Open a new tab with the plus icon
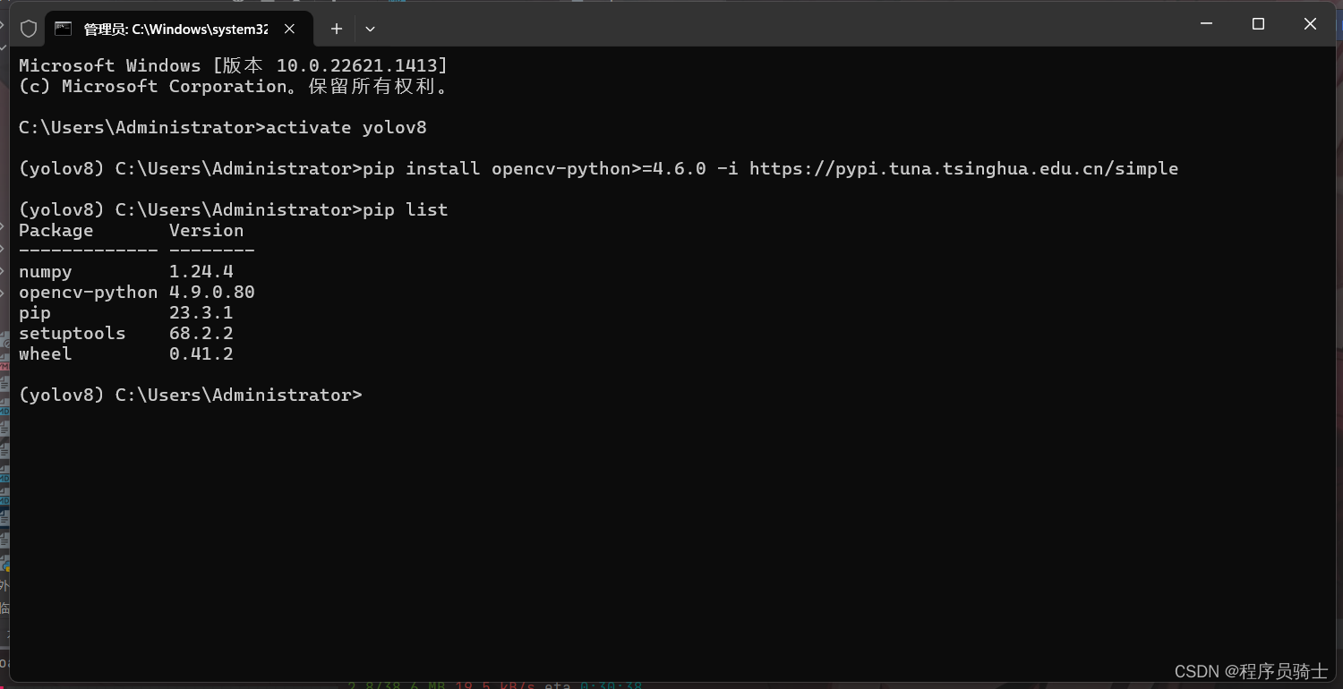The image size is (1343, 689). (336, 28)
